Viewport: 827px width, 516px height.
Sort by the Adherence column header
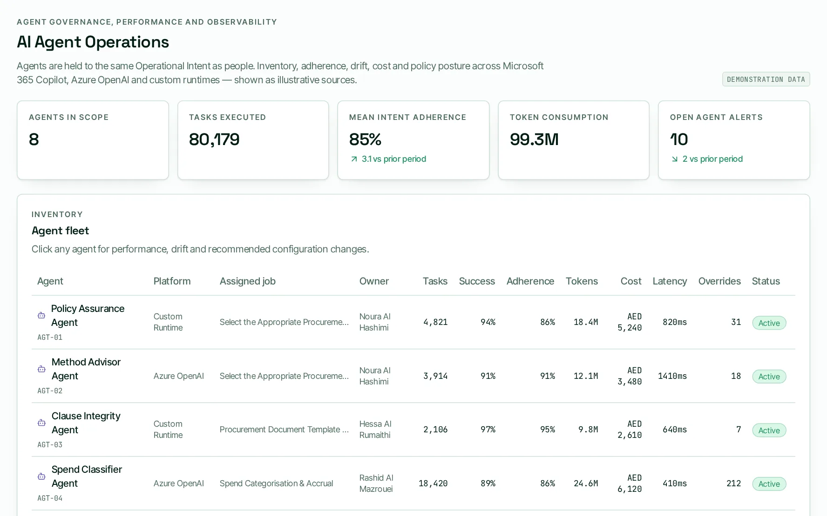pos(530,281)
